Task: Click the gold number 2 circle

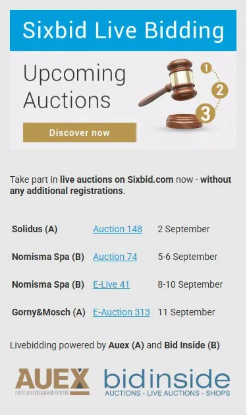Action: pos(219,90)
